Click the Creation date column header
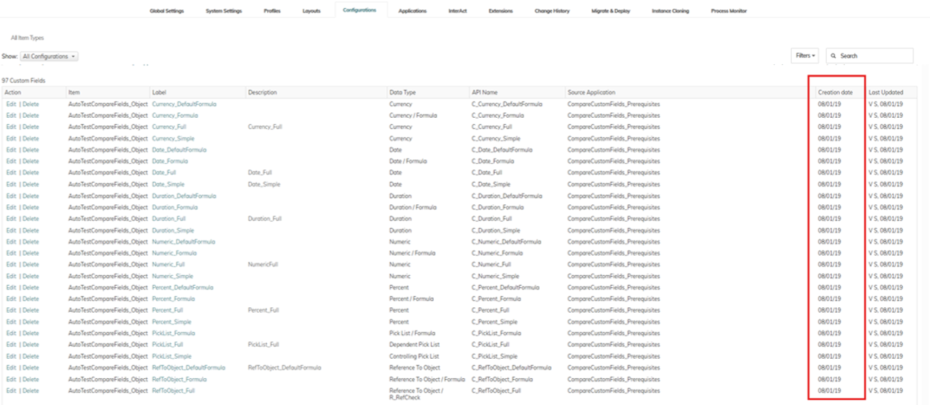The width and height of the screenshot is (930, 405). point(835,92)
